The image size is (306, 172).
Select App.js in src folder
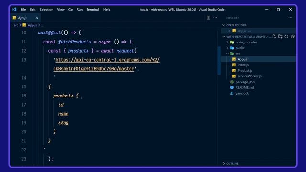click(259, 59)
